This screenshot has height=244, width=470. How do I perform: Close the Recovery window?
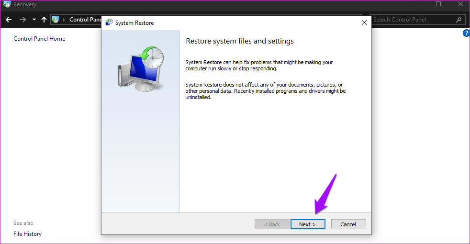click(460, 4)
